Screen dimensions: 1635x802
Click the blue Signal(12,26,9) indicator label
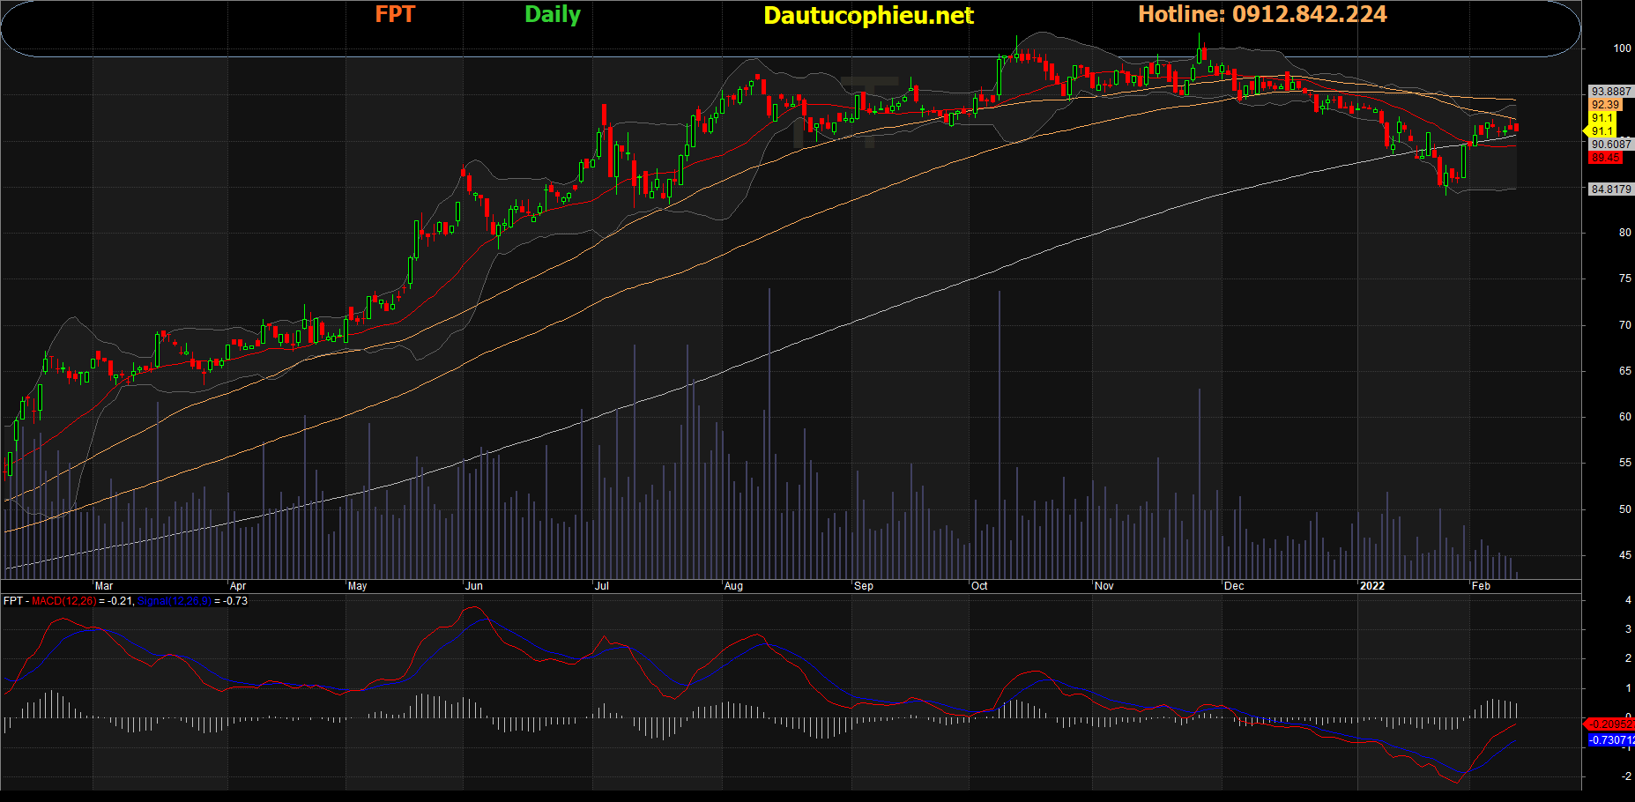pos(174,601)
